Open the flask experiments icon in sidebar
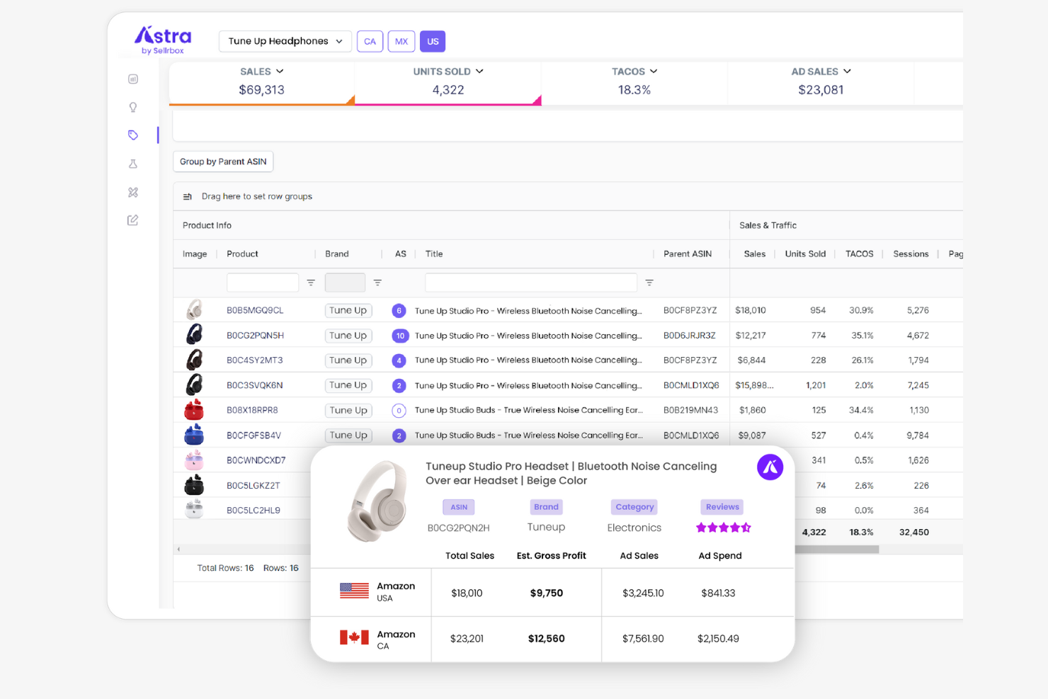Viewport: 1048px width, 699px height. pyautogui.click(x=132, y=164)
